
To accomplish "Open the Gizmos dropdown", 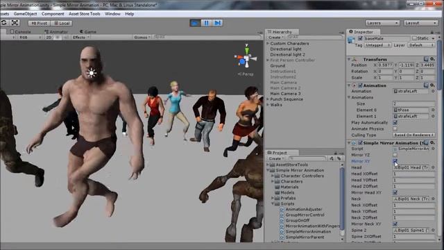I will pyautogui.click(x=142, y=37).
